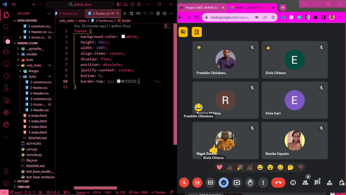Toggle captions CC in Meet
The height and width of the screenshot is (195, 346).
coord(210,183)
